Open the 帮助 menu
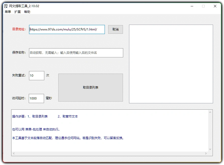 (27, 12)
